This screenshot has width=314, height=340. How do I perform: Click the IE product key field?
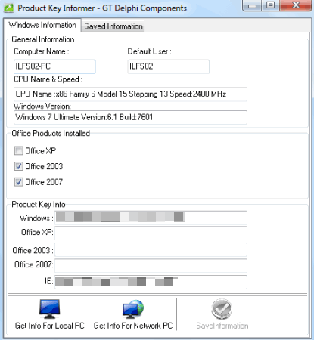point(151,282)
